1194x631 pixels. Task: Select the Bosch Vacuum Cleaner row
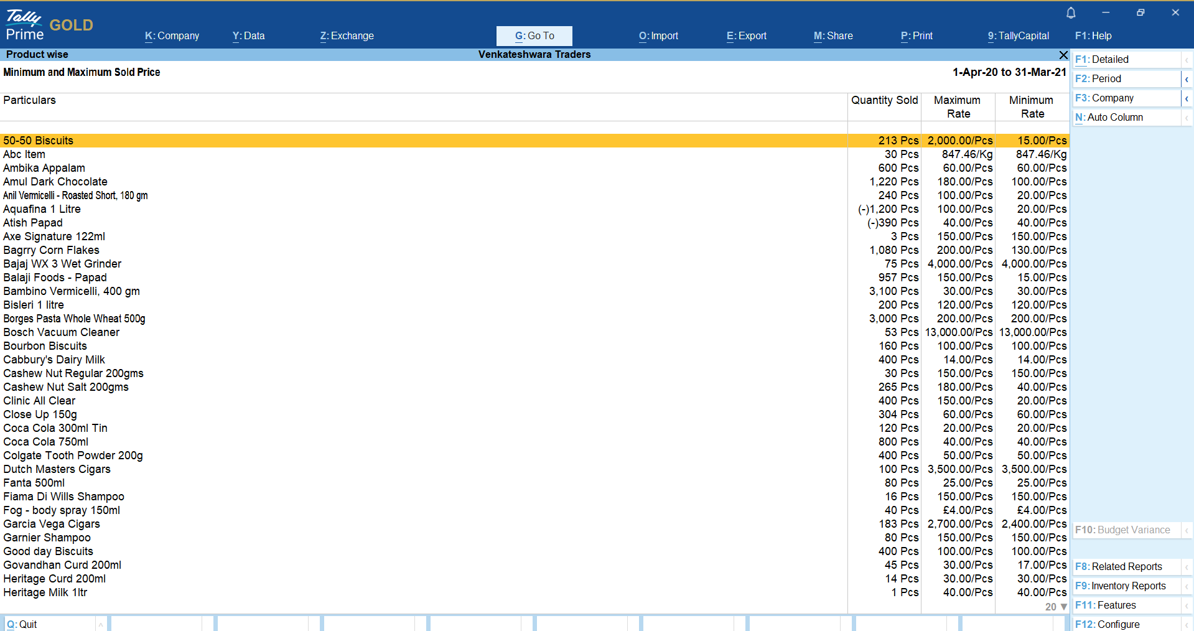(x=61, y=332)
